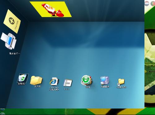The width and height of the screenshot is (155, 115).
Task: Select the Santa Claus picture on the back wall
Action: (x=51, y=9)
